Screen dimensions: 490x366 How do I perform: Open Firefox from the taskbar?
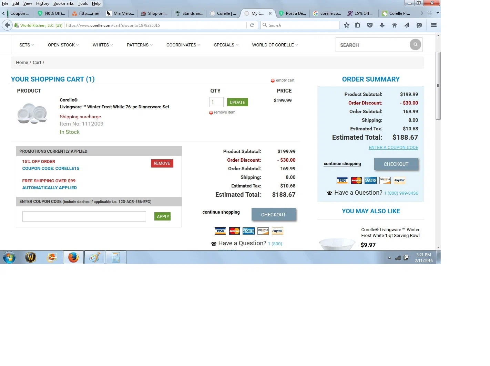pos(73,257)
